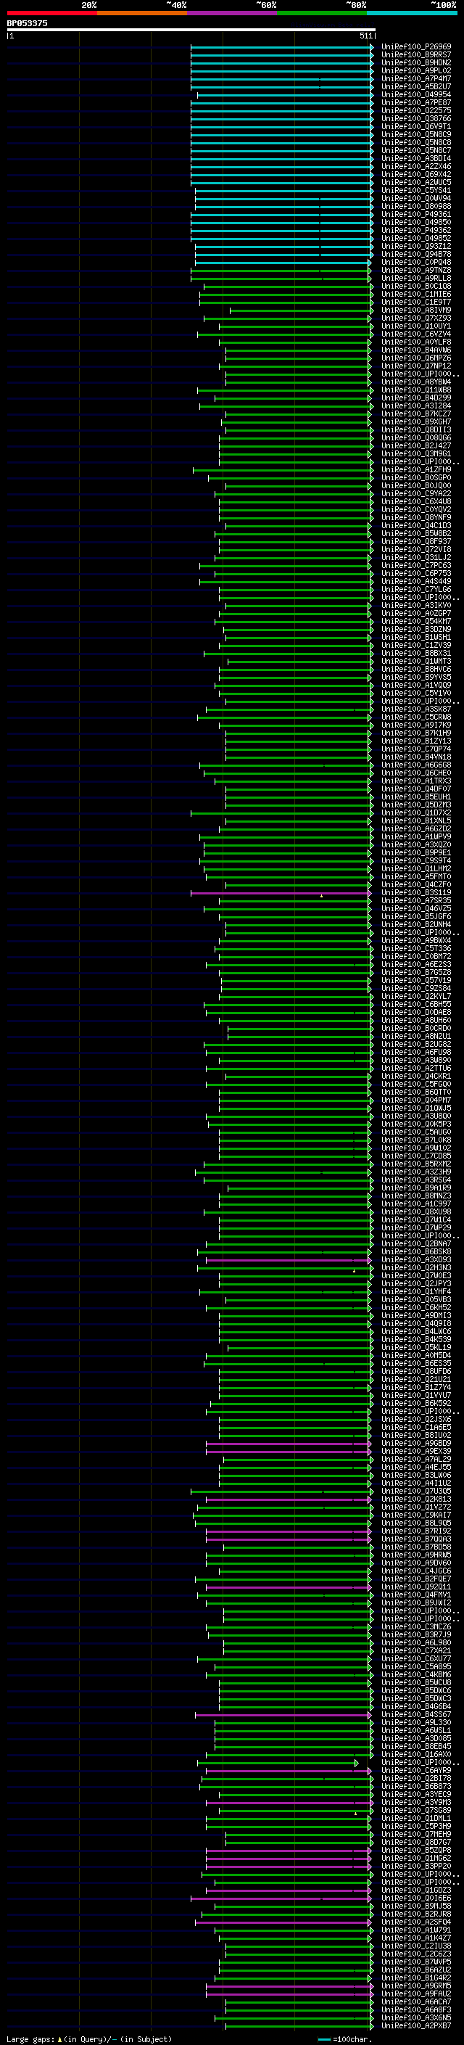Click the magenta alignment bar of UniRef100_Q1MG62
The height and width of the screenshot is (2045, 464).
pos(289,1859)
